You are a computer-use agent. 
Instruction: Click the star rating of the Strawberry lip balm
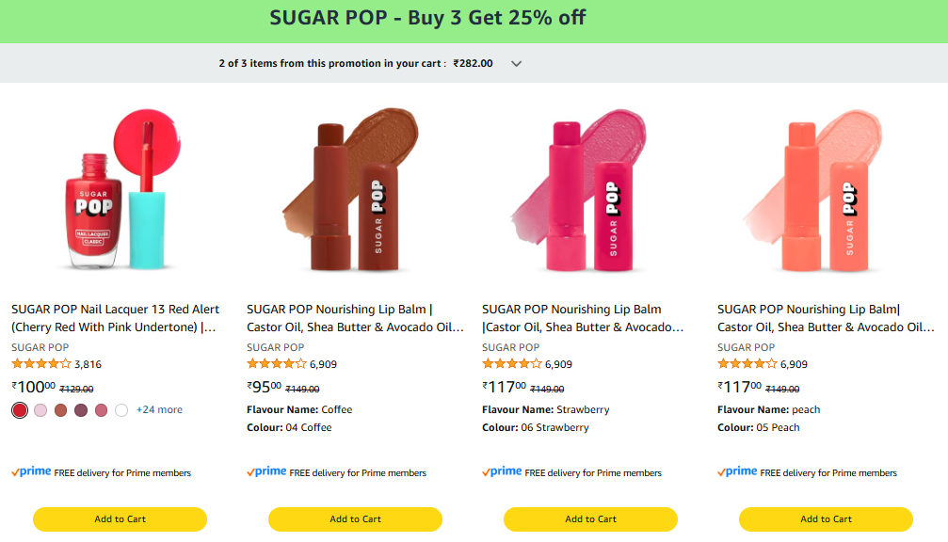click(512, 364)
